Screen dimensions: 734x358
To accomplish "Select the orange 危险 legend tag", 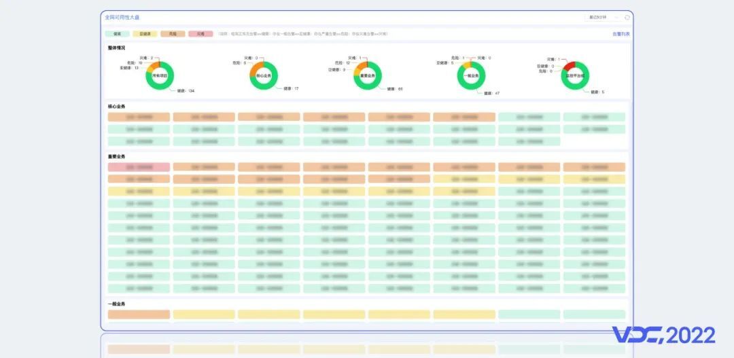I will click(x=173, y=34).
